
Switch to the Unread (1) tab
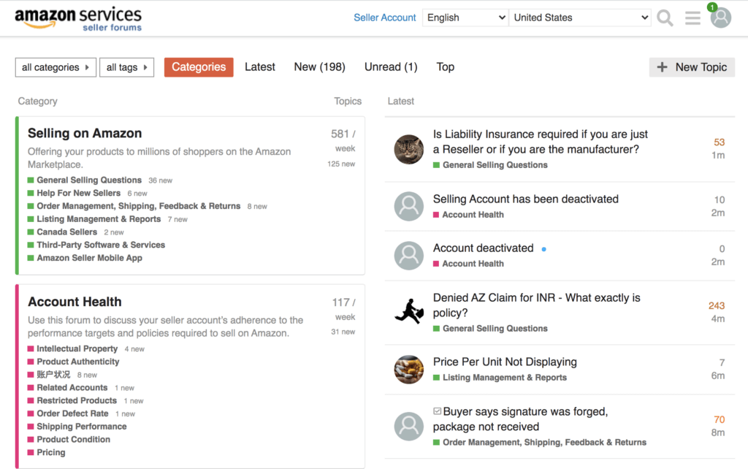pyautogui.click(x=391, y=67)
